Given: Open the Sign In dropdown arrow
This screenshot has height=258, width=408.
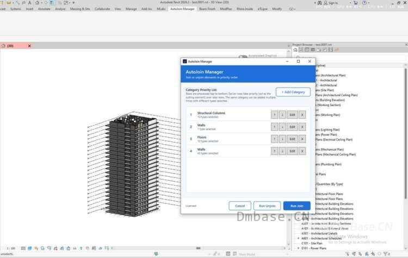Looking at the screenshot, I should [350, 3].
